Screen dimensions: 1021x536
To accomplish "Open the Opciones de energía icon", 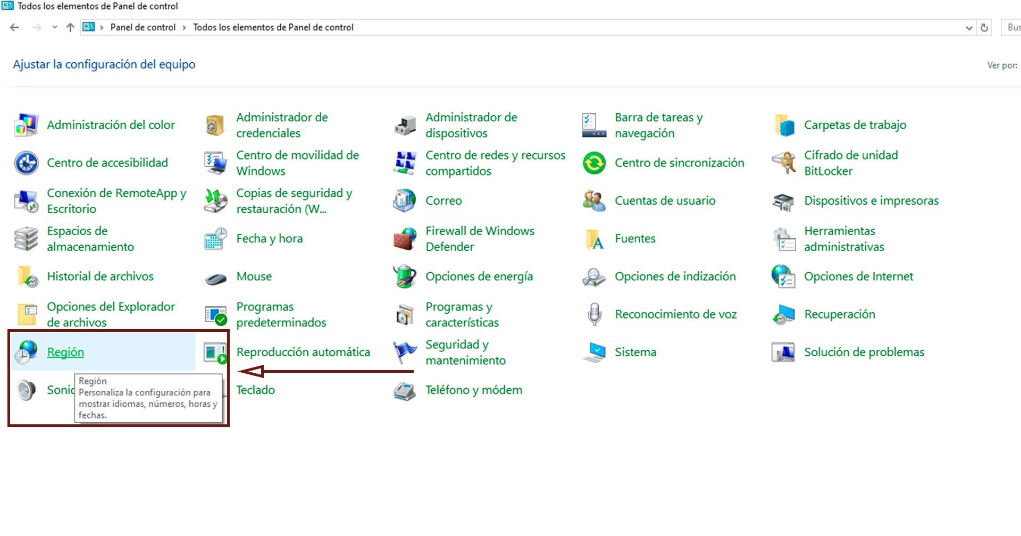I will pos(405,277).
